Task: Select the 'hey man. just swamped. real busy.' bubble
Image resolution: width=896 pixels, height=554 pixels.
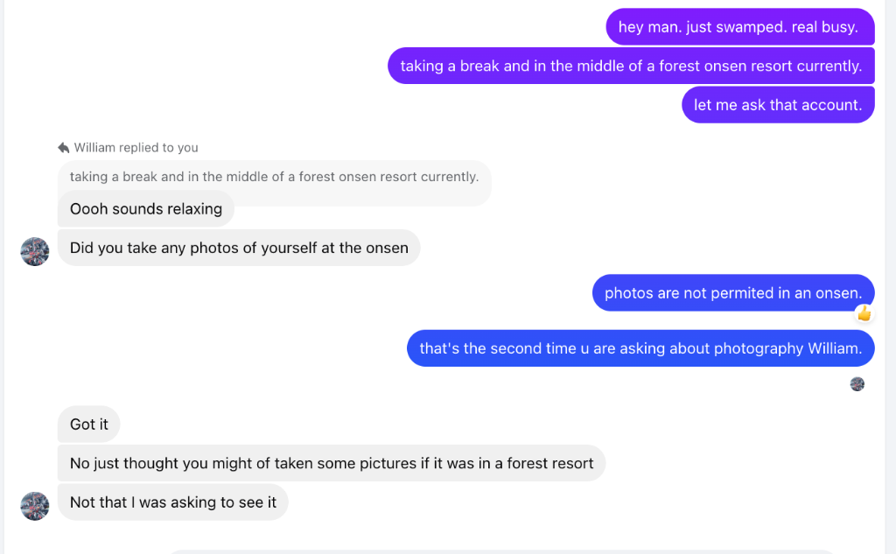Action: click(740, 27)
